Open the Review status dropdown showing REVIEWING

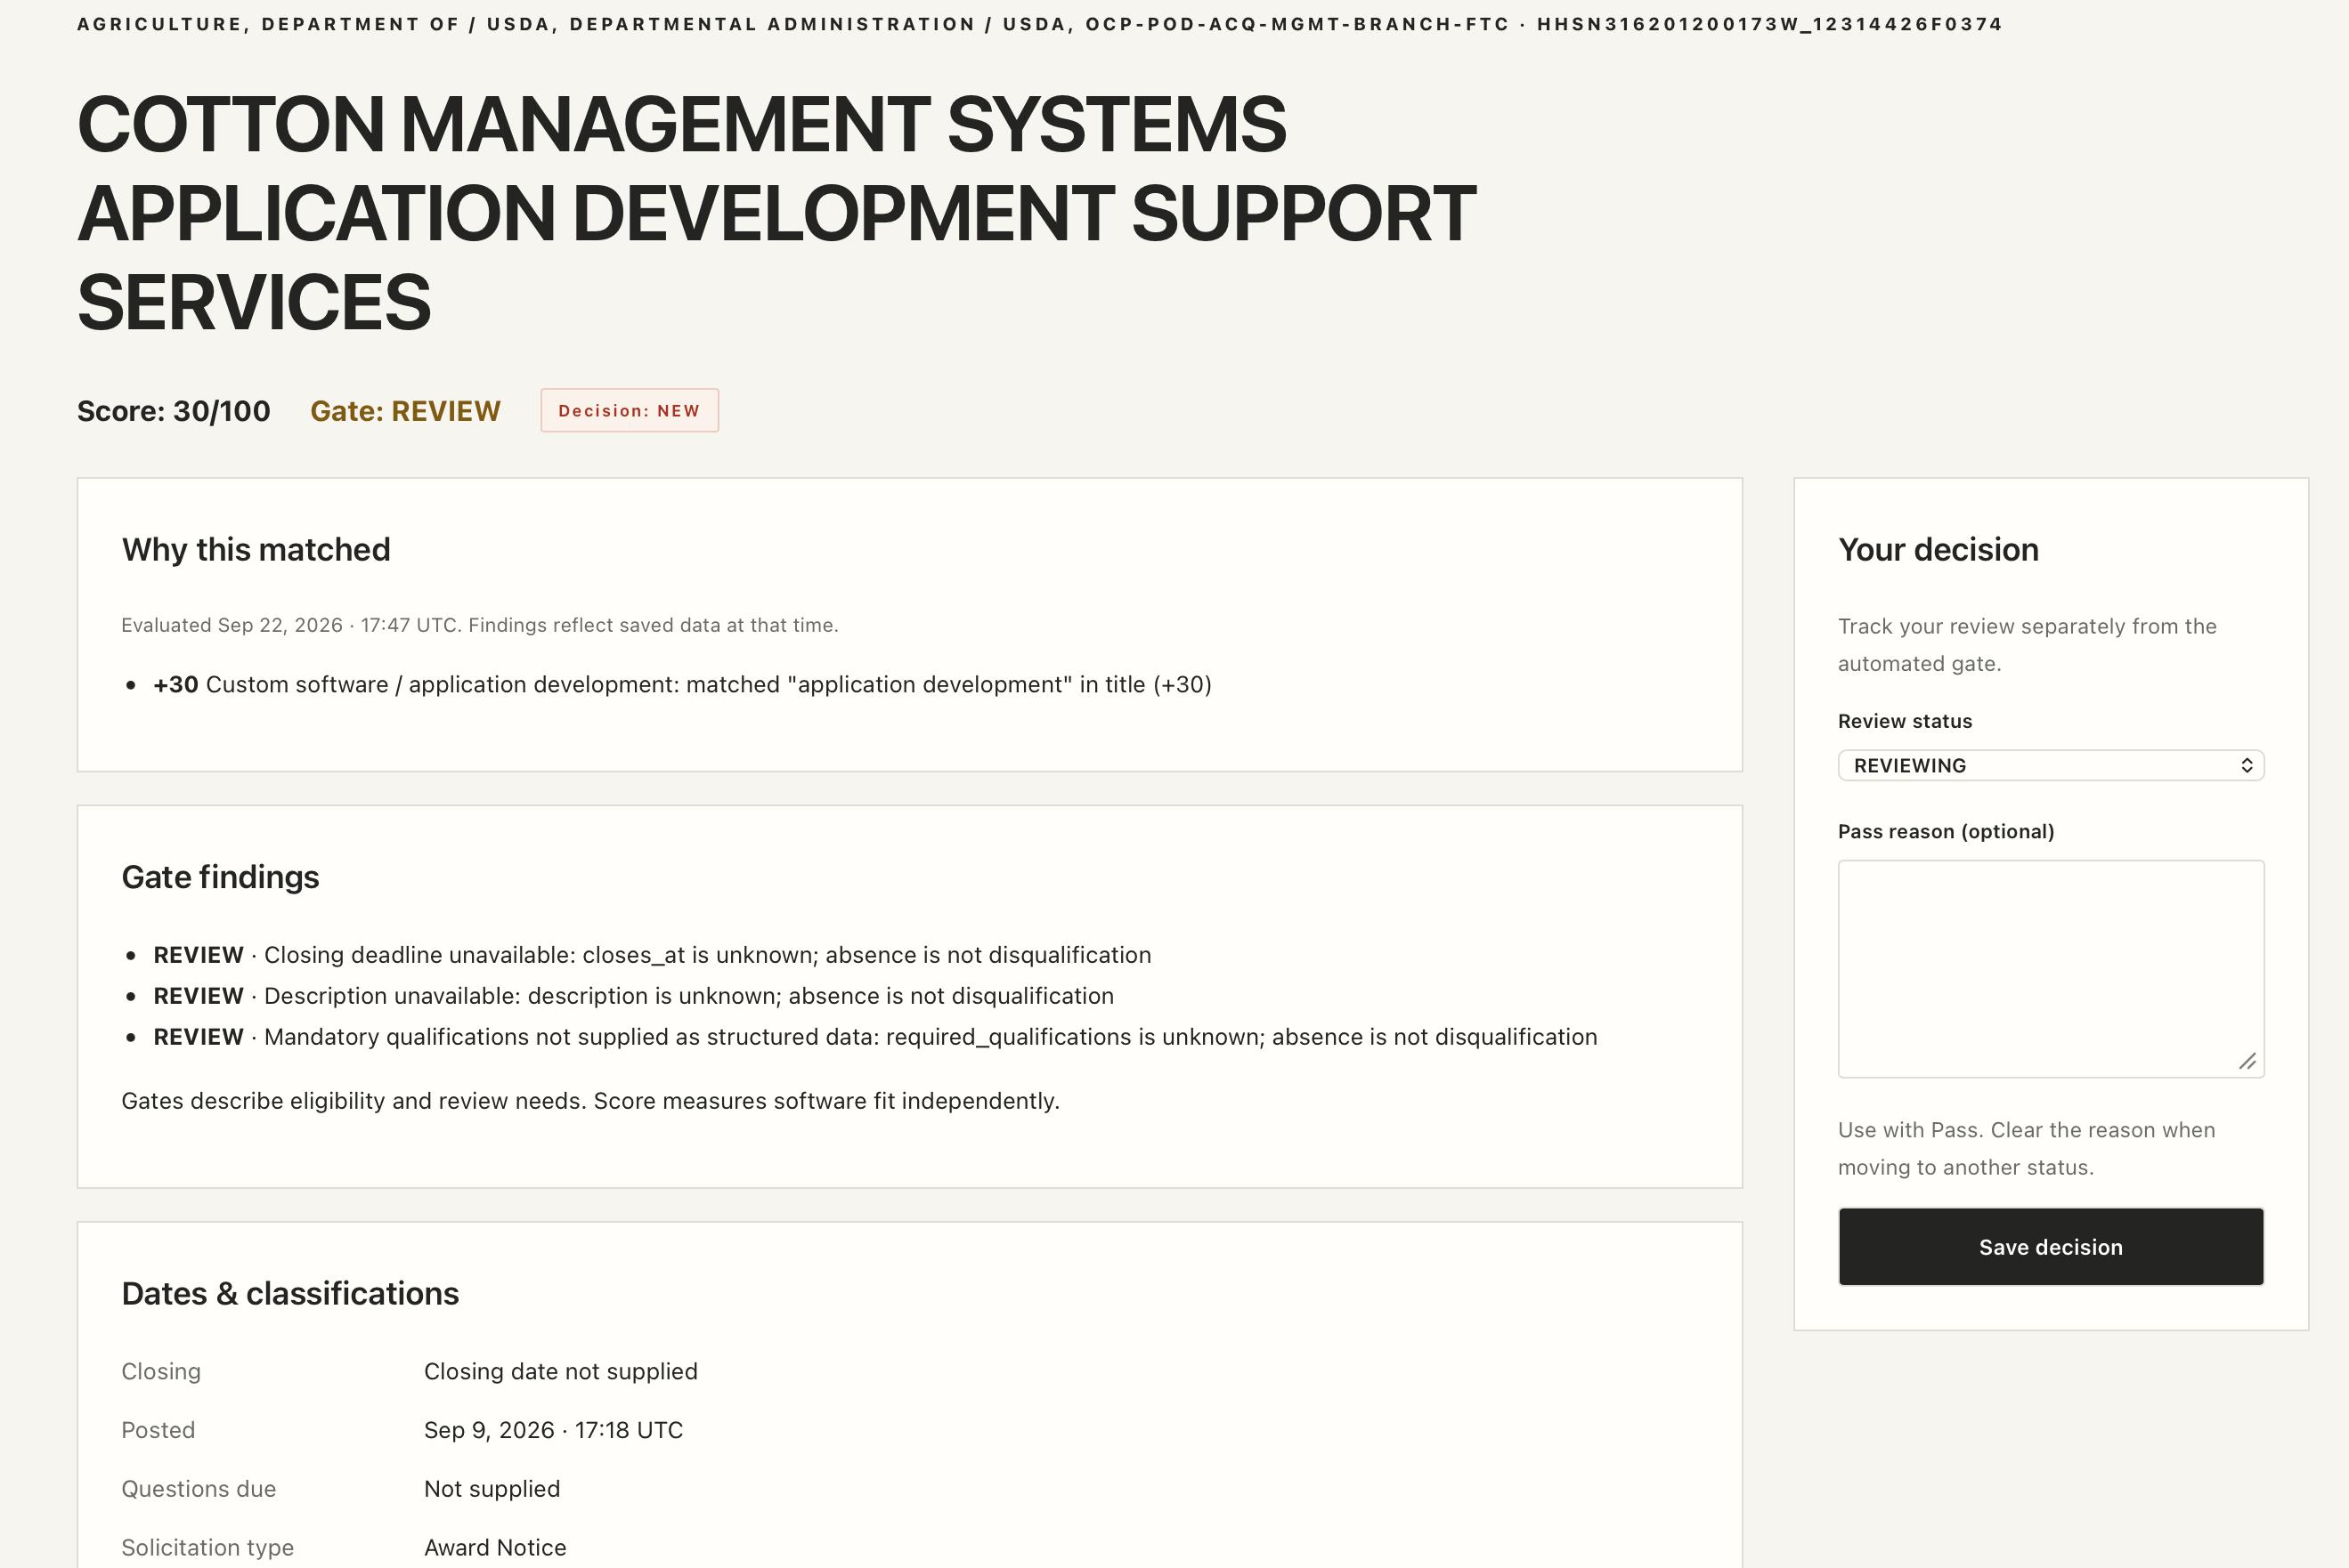[2051, 765]
